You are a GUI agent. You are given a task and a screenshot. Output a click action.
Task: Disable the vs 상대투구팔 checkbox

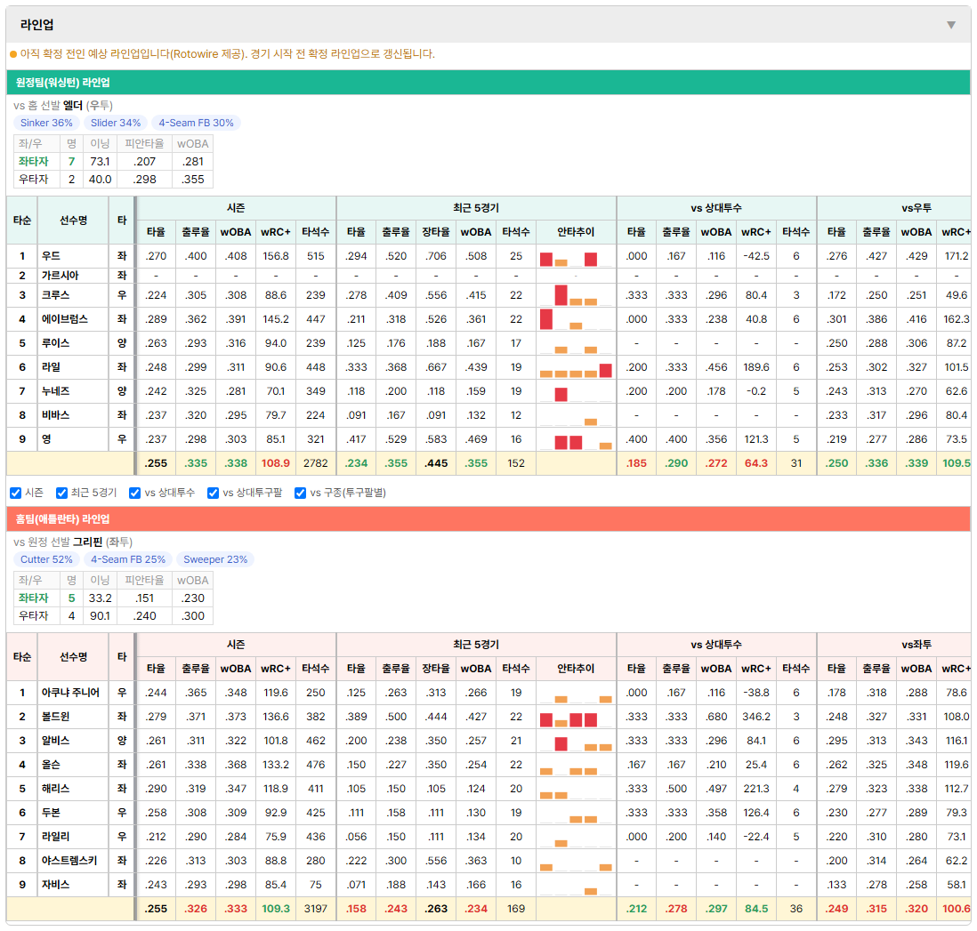[x=213, y=493]
